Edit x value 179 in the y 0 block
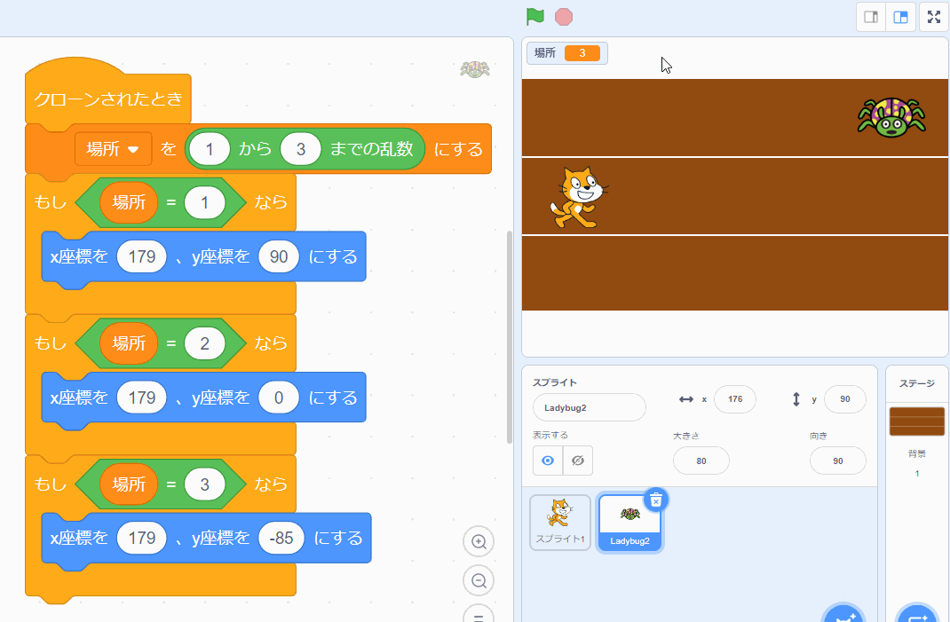950x622 pixels. click(142, 398)
